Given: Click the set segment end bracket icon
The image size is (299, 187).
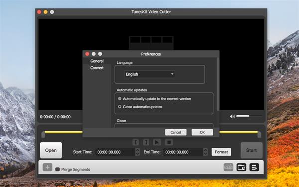Looking at the screenshot, I should [146, 142].
